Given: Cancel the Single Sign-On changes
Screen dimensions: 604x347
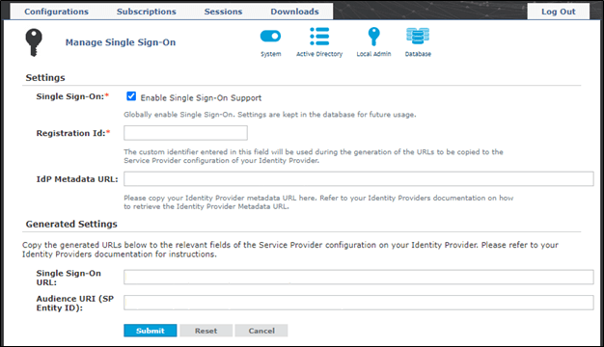Looking at the screenshot, I should pyautogui.click(x=261, y=331).
